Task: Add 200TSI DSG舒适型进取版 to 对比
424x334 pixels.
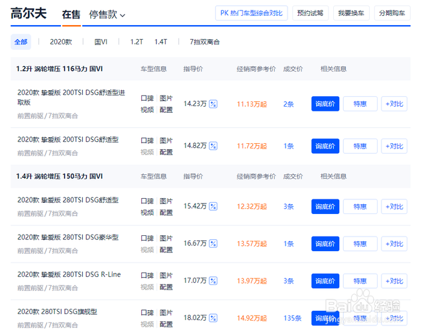Action: click(394, 104)
